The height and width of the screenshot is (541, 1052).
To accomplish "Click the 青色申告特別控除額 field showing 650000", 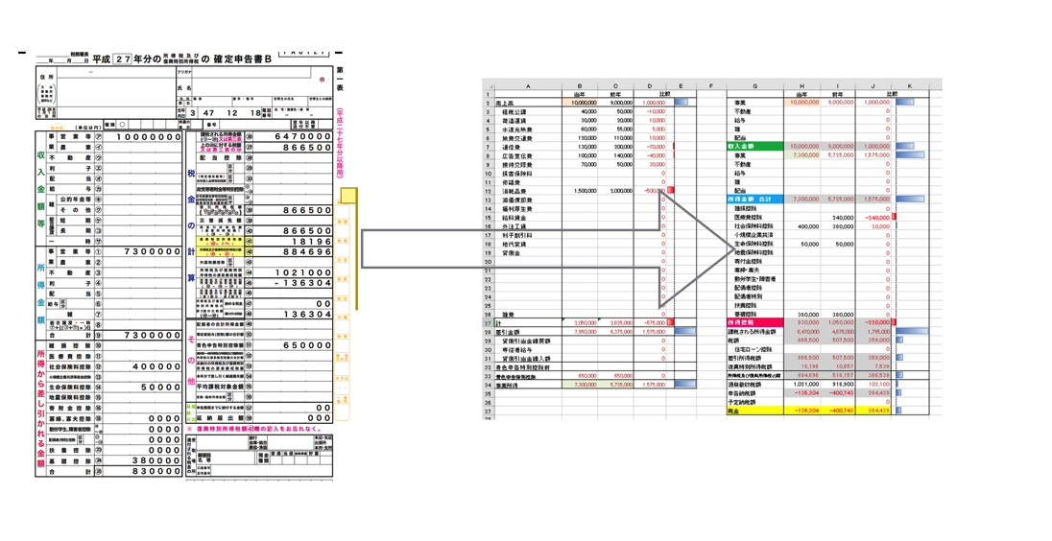I will [293, 345].
